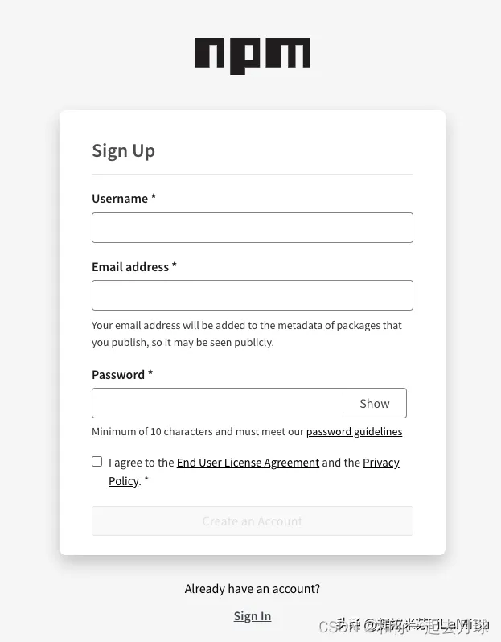Go to the Sign In page

(x=252, y=615)
